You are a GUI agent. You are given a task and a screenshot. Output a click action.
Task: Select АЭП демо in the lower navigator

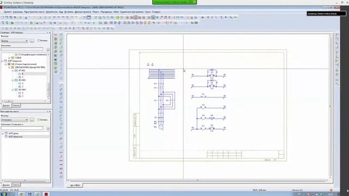point(13,133)
